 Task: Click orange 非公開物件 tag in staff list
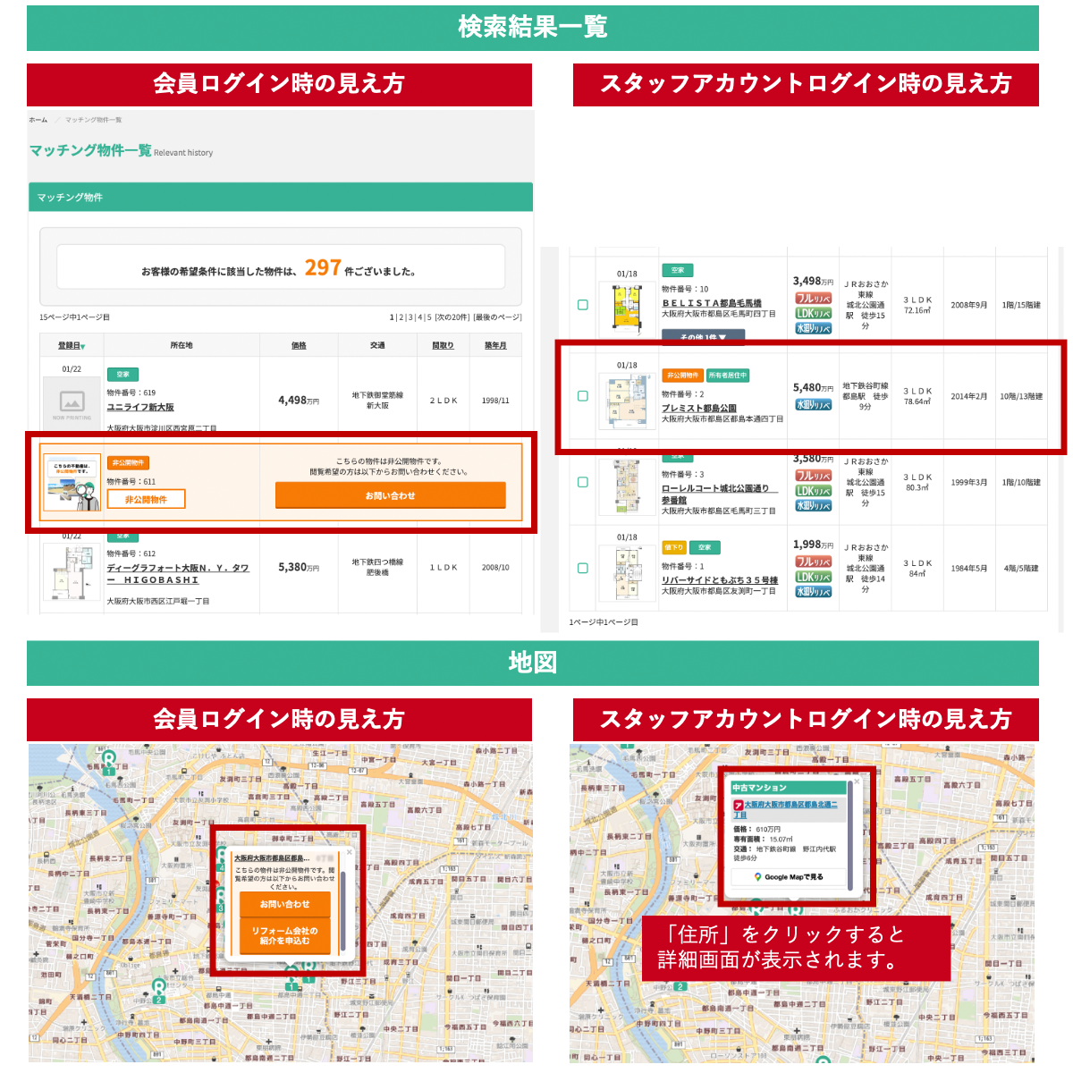pos(682,376)
